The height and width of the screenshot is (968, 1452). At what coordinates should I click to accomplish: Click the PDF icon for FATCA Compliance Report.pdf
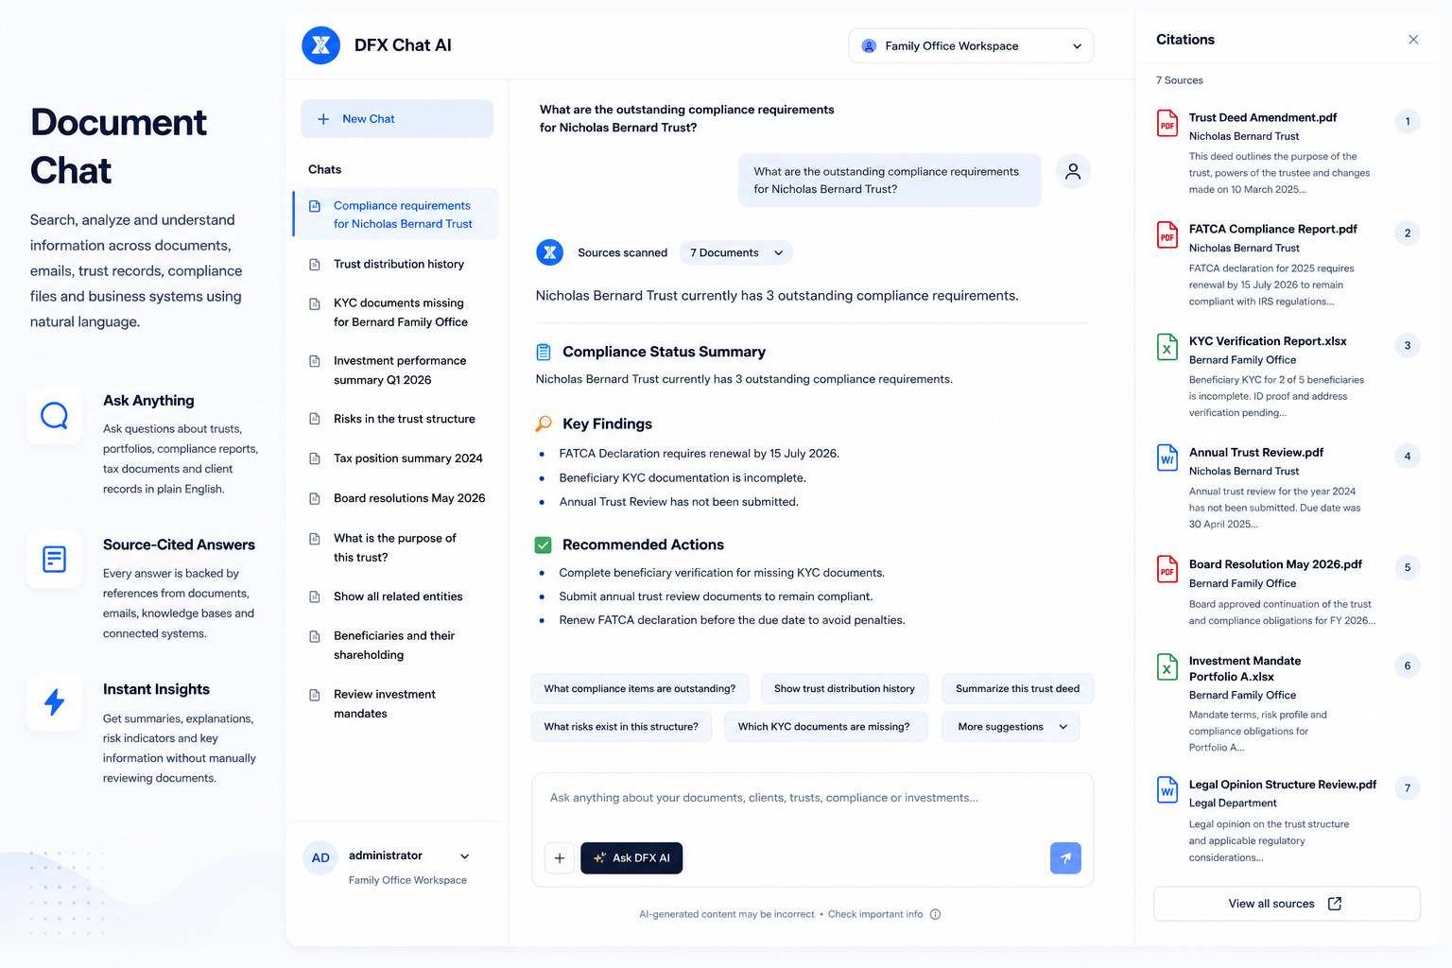[1167, 235]
